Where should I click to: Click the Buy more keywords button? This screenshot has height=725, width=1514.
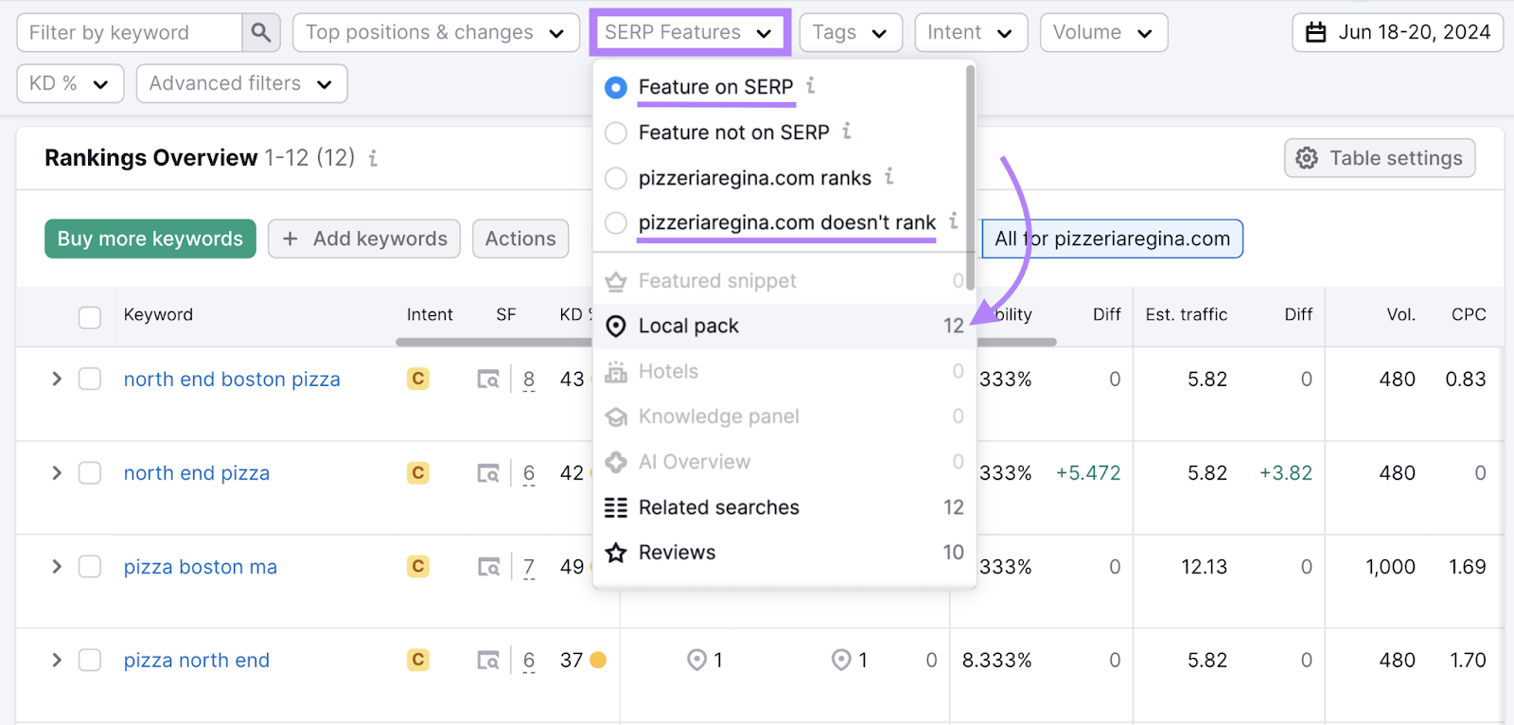pyautogui.click(x=150, y=239)
